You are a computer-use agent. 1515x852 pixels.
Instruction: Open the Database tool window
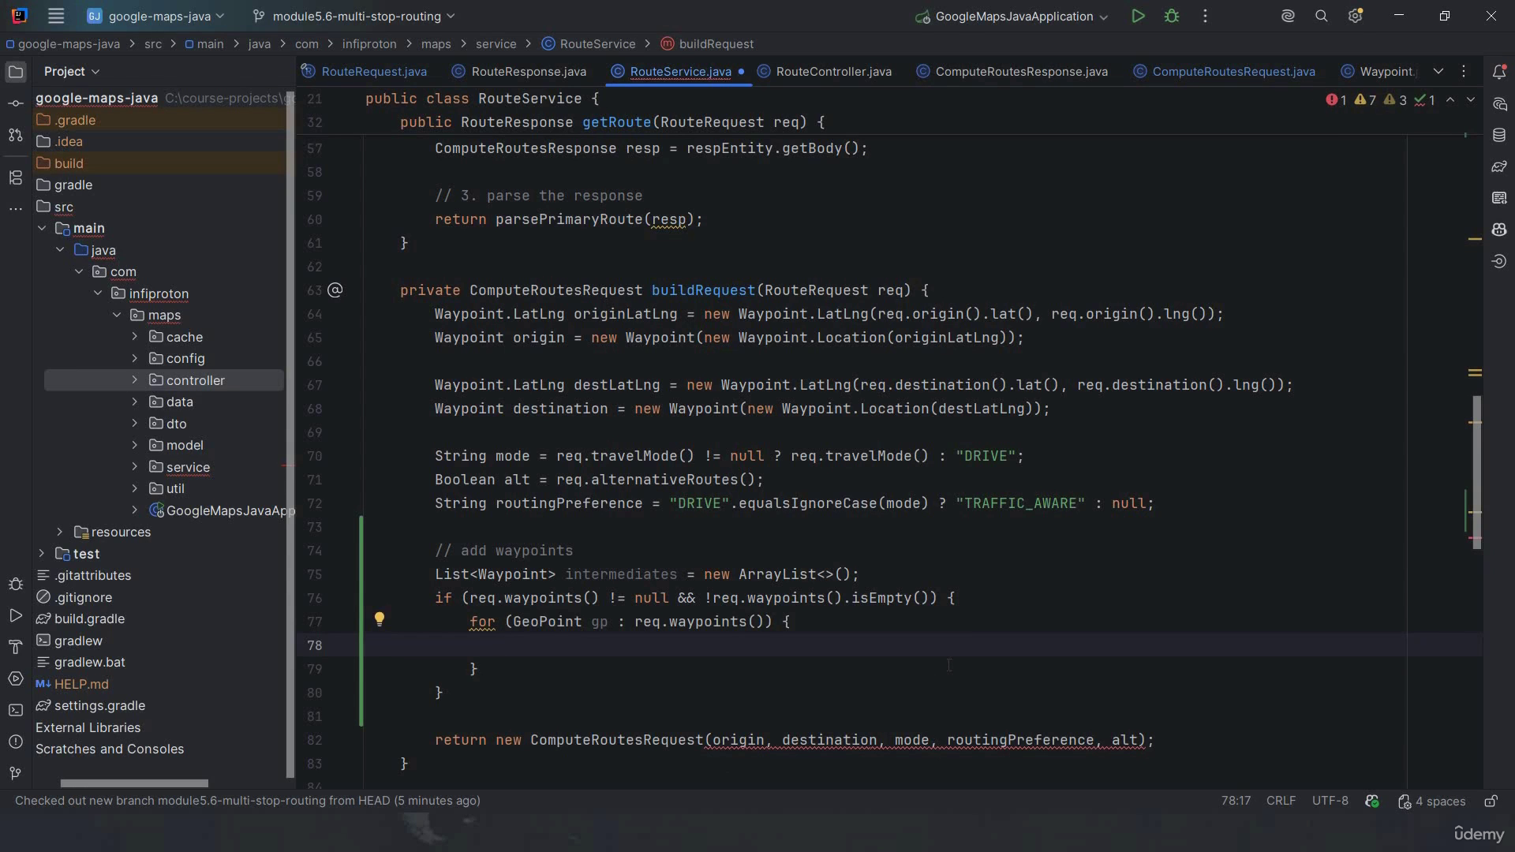[x=1499, y=135]
